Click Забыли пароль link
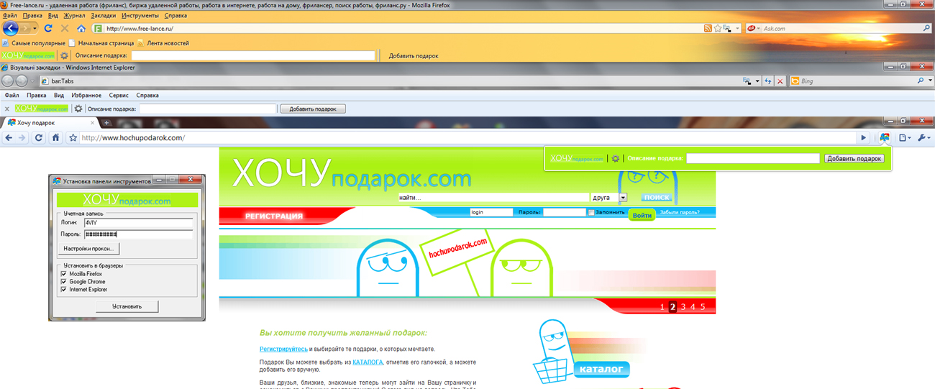 (x=680, y=213)
